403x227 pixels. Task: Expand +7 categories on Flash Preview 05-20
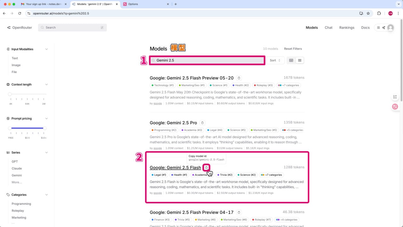288,85
